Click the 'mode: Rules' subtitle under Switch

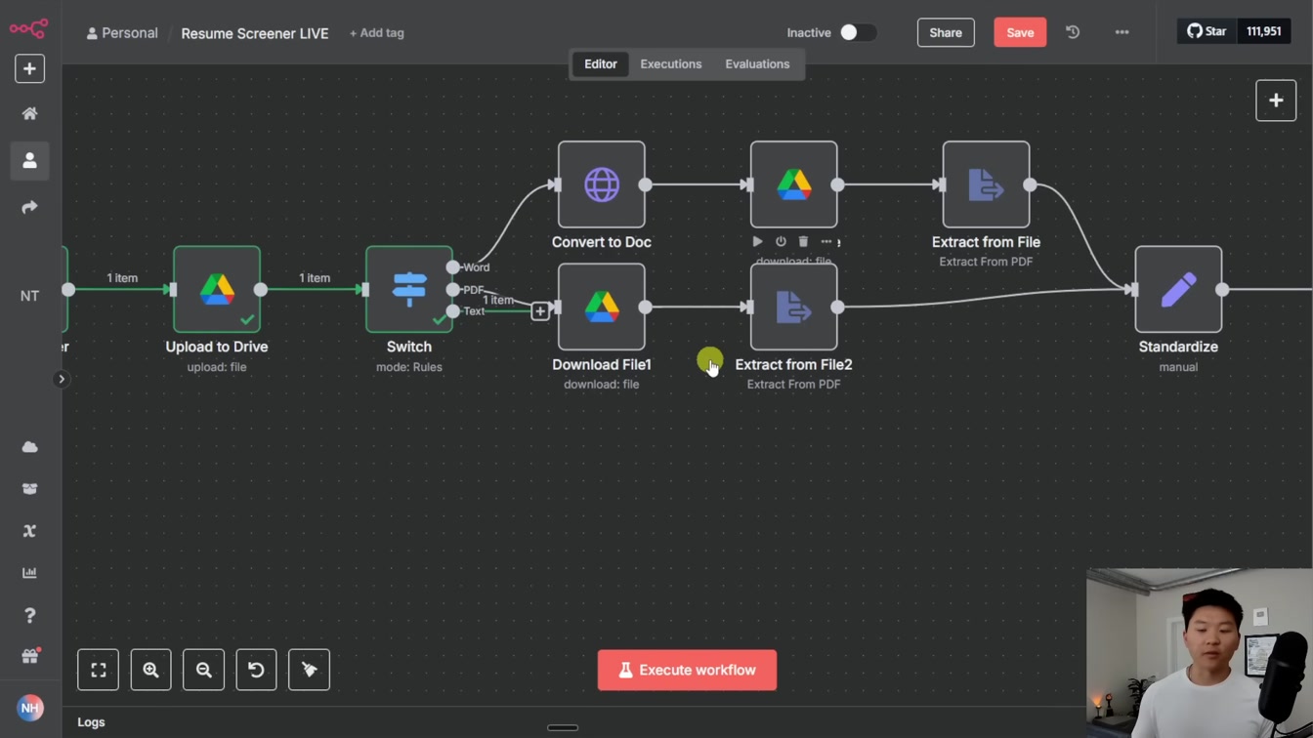point(409,367)
